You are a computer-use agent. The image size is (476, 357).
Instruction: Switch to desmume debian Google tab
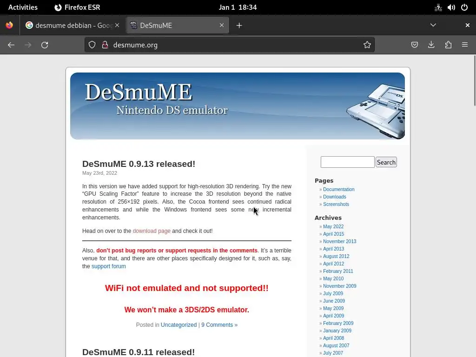pos(73,25)
